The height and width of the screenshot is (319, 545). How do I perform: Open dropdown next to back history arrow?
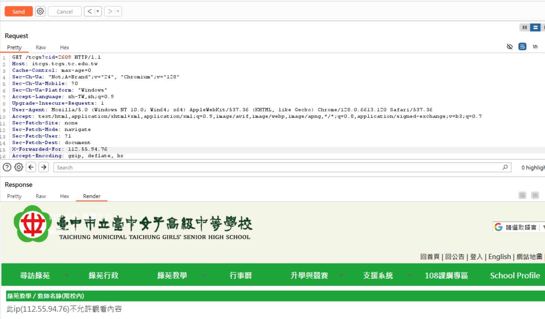[x=98, y=12]
